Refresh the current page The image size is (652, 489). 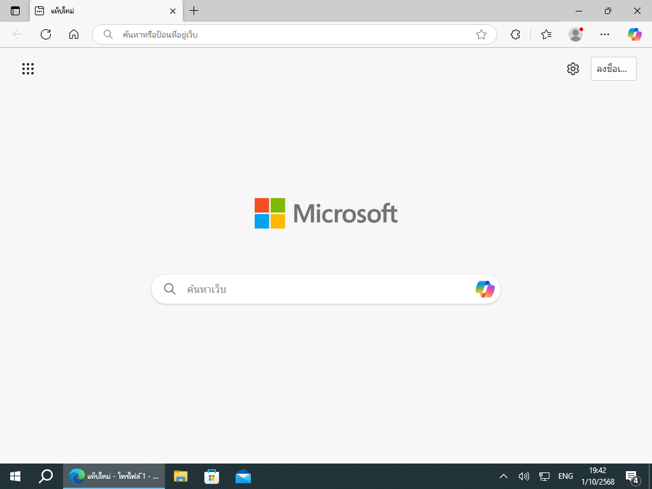pos(46,34)
